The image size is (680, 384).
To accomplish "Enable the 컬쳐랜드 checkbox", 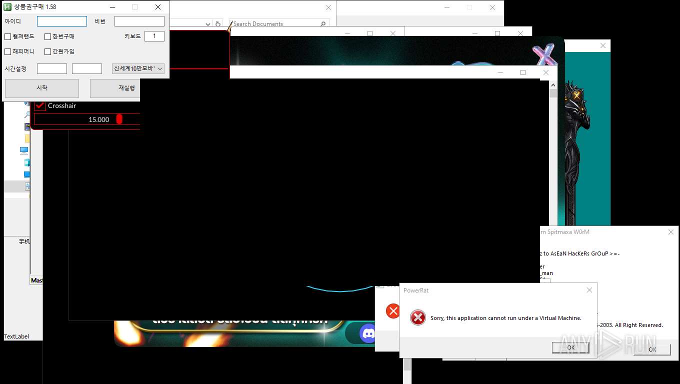I will [x=7, y=36].
